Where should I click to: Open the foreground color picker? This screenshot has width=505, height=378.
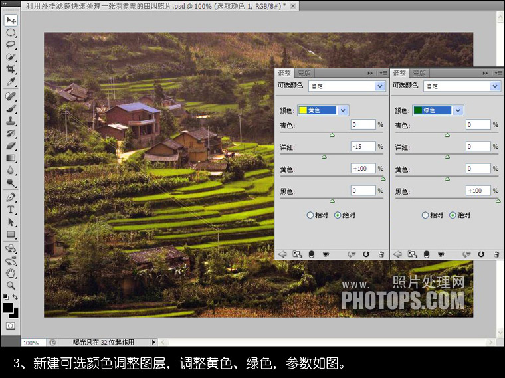[8, 308]
